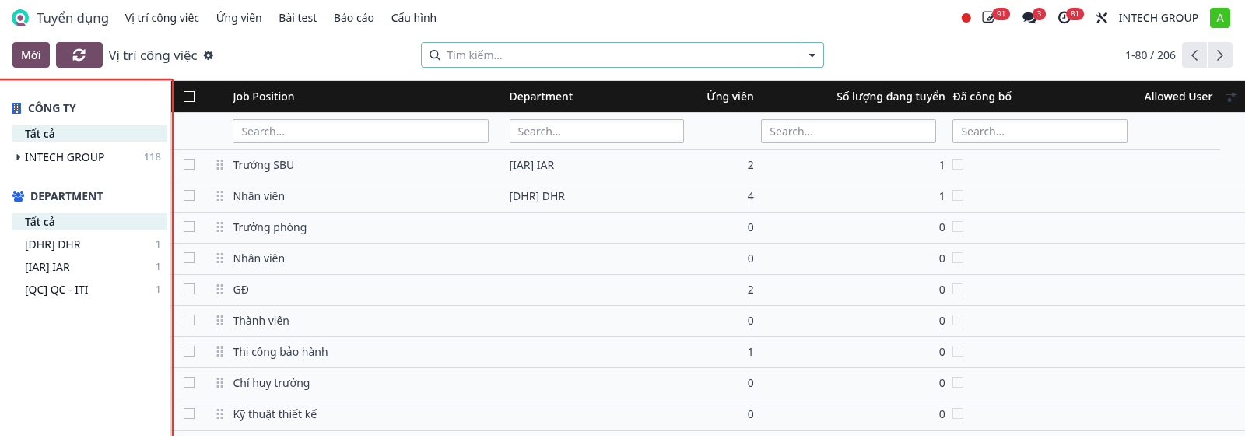Sort by Allowed User column header
The height and width of the screenshot is (436, 1245).
coord(1178,97)
